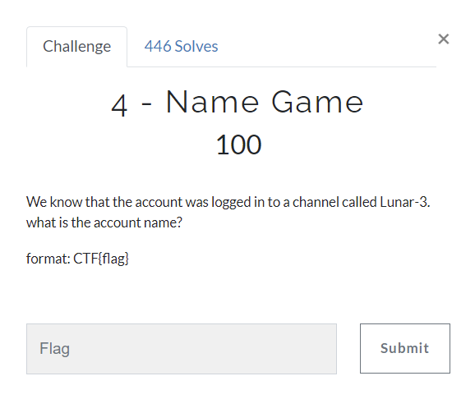Image resolution: width=475 pixels, height=399 pixels.
Task: Click the Lunar-3 channel name in description
Action: (x=404, y=202)
